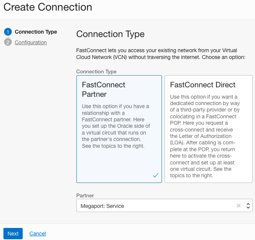
Task: Click the small Connection Type label above cards
Action: point(96,71)
